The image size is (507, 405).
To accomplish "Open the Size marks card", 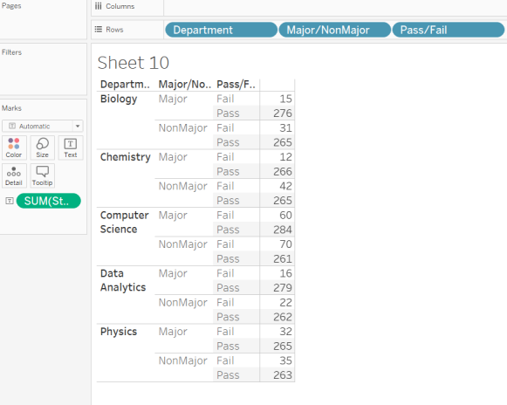I will point(43,148).
